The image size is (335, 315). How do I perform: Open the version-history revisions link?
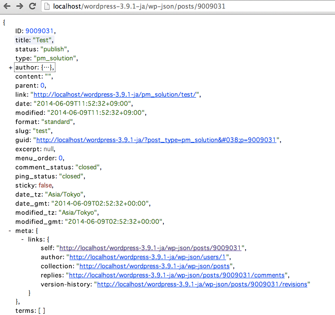point(202,284)
